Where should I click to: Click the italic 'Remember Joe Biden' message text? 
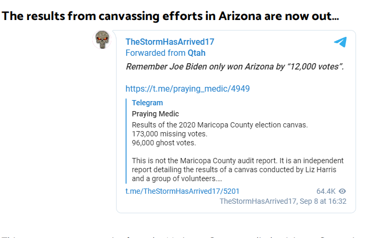235,66
